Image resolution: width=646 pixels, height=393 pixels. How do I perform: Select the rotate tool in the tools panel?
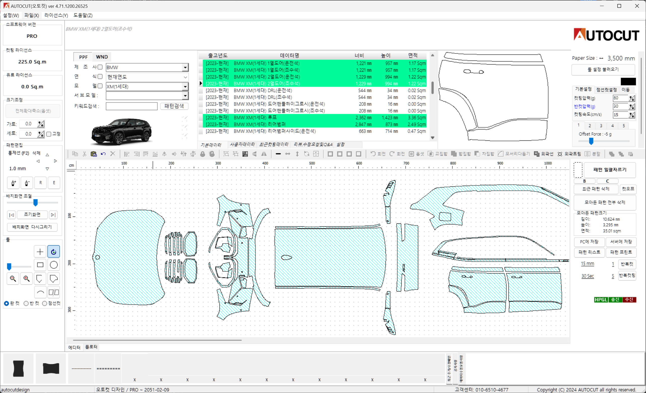(x=54, y=252)
